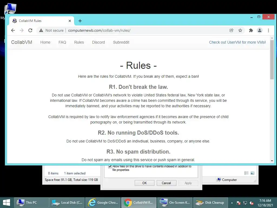Open the Discord nav link
Image resolution: width=277 pixels, height=208 pixels.
[x=98, y=42]
